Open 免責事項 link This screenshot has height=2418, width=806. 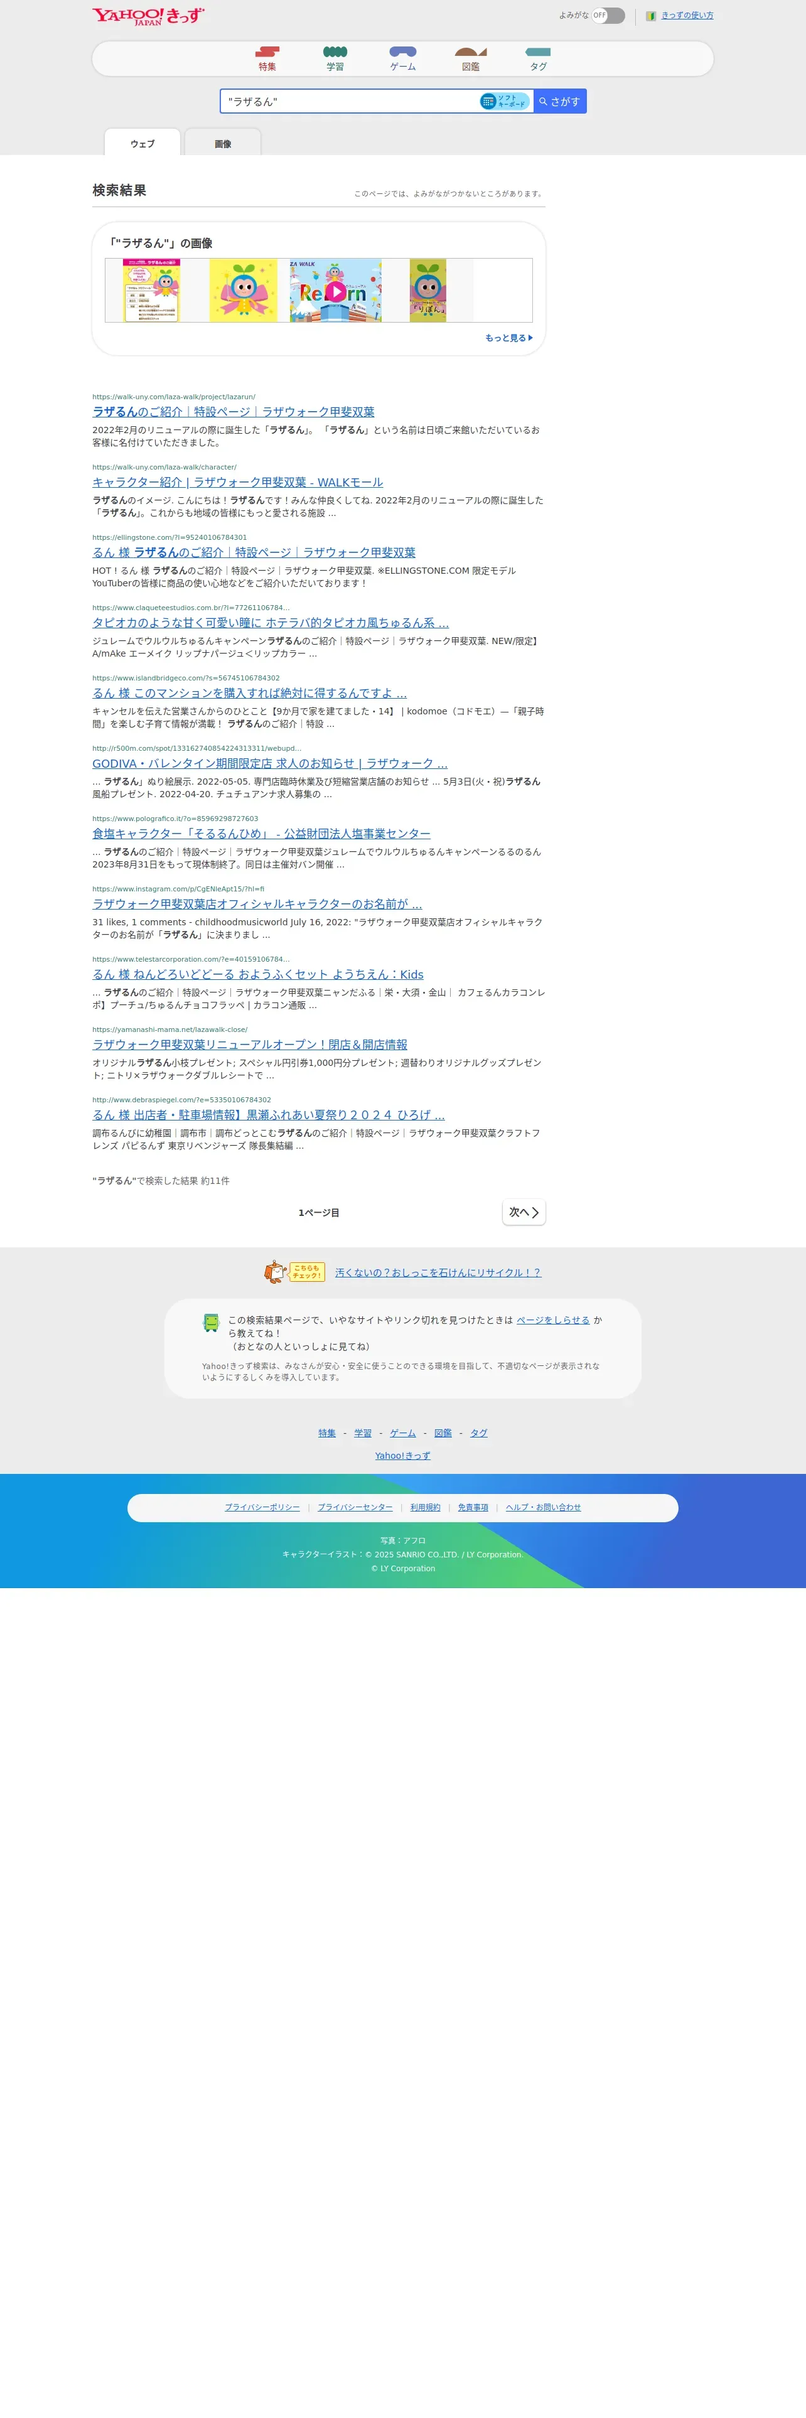click(473, 1508)
